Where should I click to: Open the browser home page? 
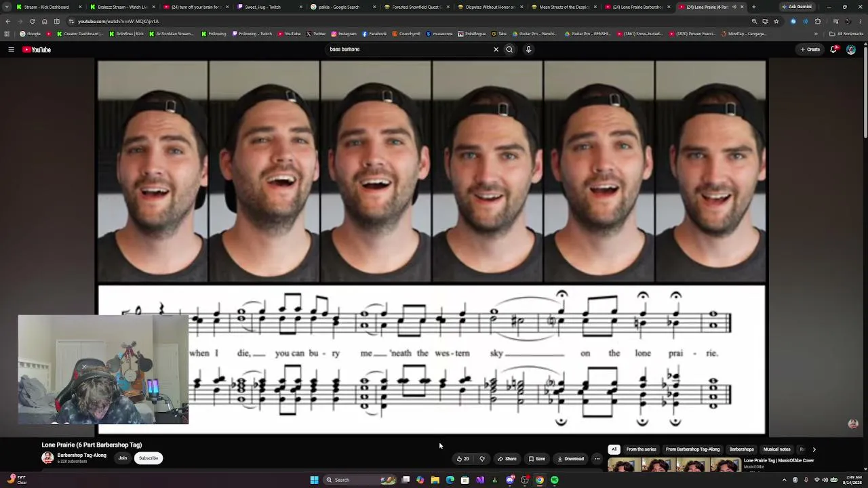coord(45,21)
